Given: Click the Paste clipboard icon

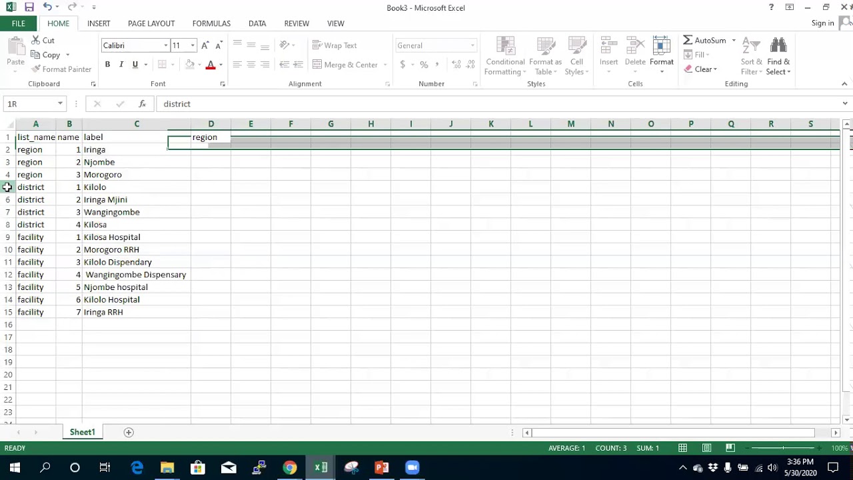Looking at the screenshot, I should [x=15, y=47].
